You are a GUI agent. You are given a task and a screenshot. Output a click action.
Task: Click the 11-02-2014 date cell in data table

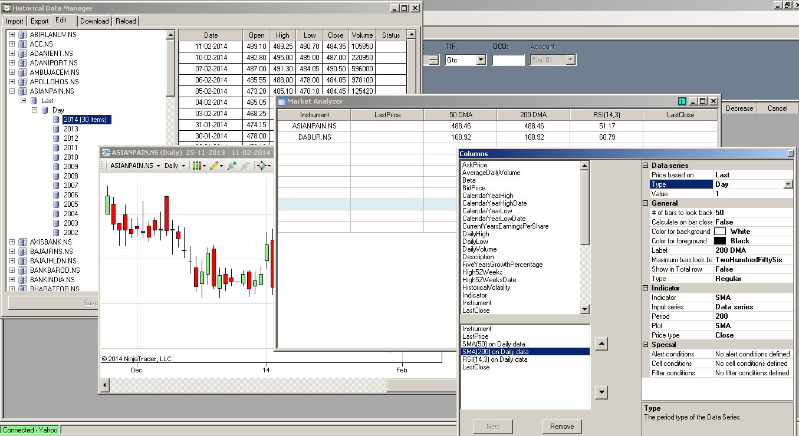211,47
